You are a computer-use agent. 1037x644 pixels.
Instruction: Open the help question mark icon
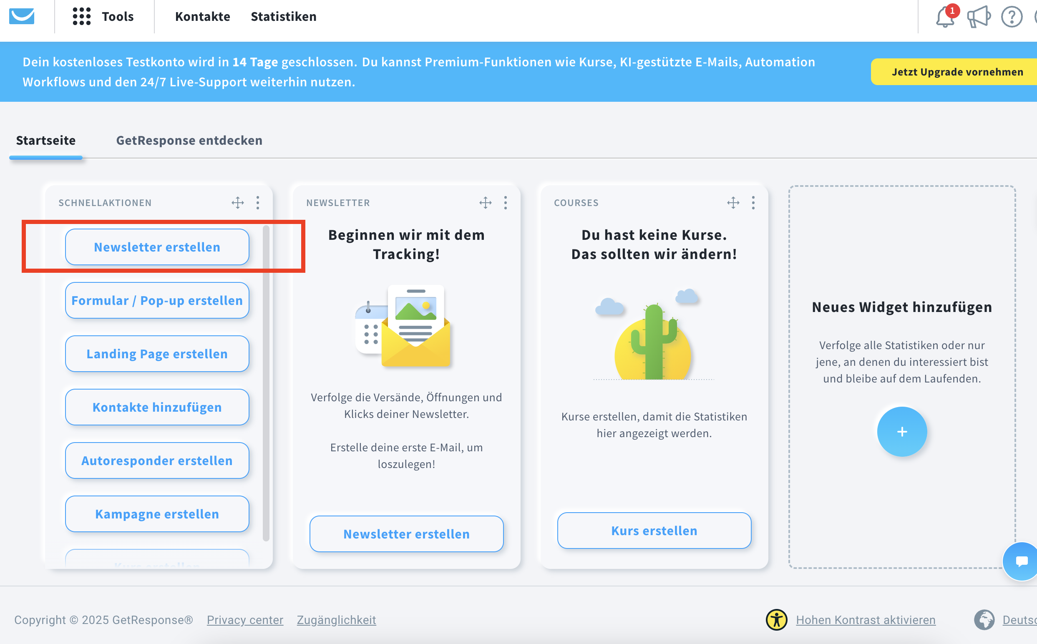point(1012,18)
